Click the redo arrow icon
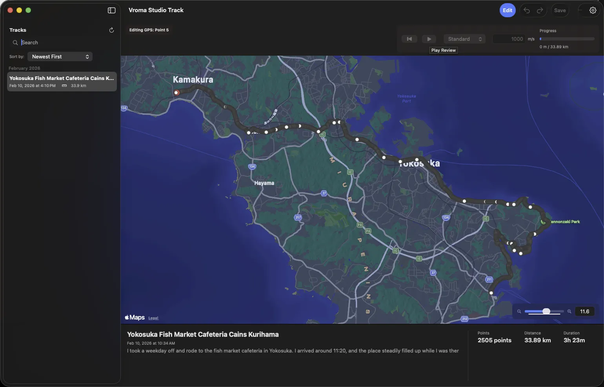This screenshot has width=604, height=387. pos(540,10)
